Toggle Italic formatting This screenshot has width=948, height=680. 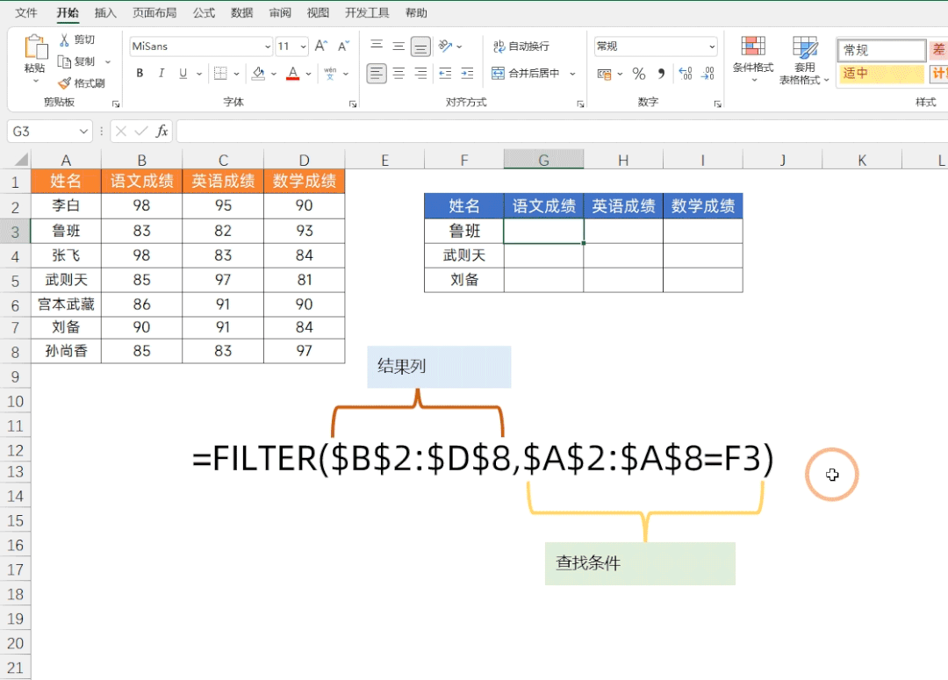(161, 74)
